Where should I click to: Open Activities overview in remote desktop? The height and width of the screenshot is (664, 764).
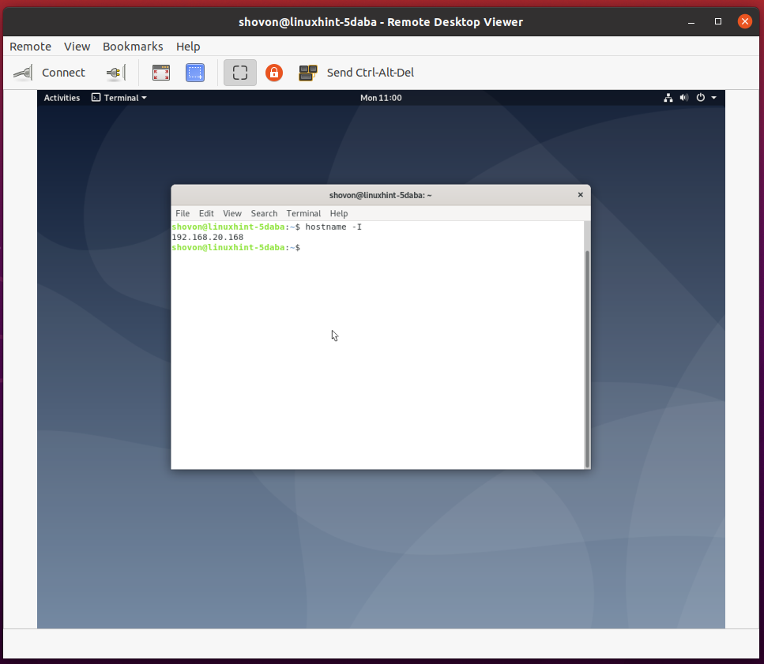pos(62,98)
